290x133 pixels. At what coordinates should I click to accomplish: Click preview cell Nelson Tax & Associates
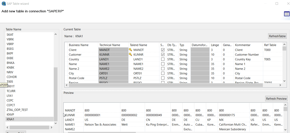click(x=101, y=125)
